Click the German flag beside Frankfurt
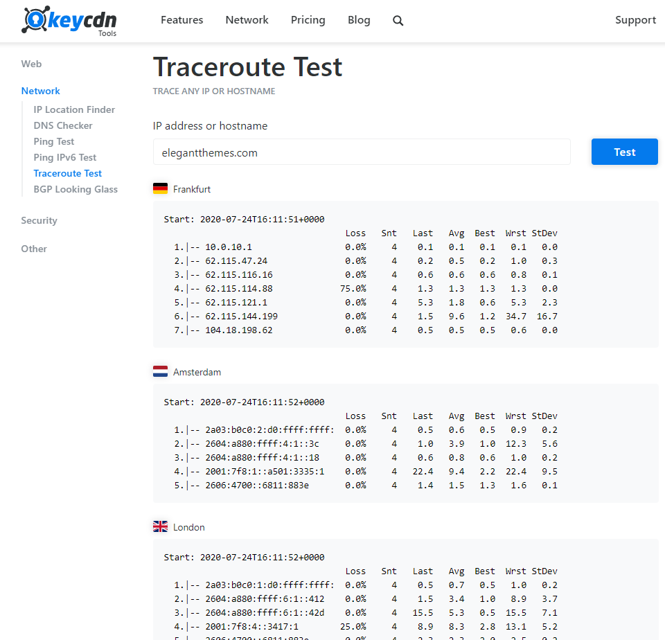 (160, 188)
